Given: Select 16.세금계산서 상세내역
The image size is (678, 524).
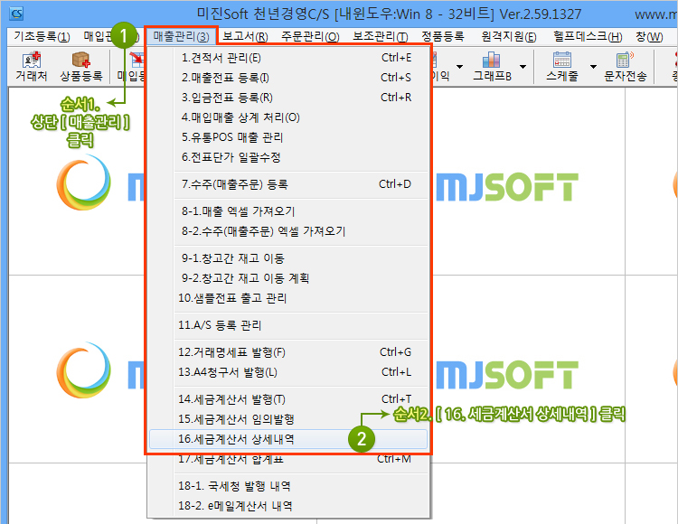Looking at the screenshot, I should click(x=288, y=439).
